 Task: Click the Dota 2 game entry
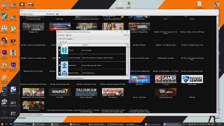166,19
